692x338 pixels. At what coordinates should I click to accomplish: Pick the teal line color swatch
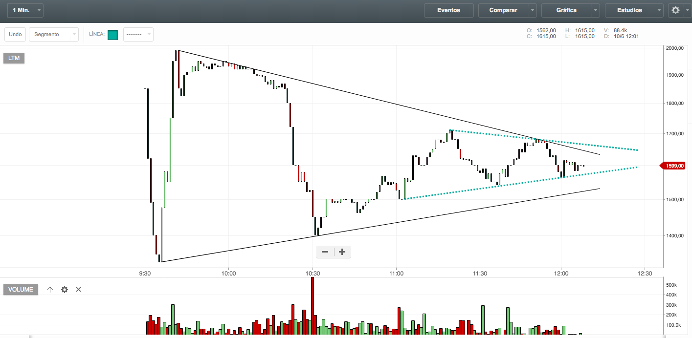[112, 35]
